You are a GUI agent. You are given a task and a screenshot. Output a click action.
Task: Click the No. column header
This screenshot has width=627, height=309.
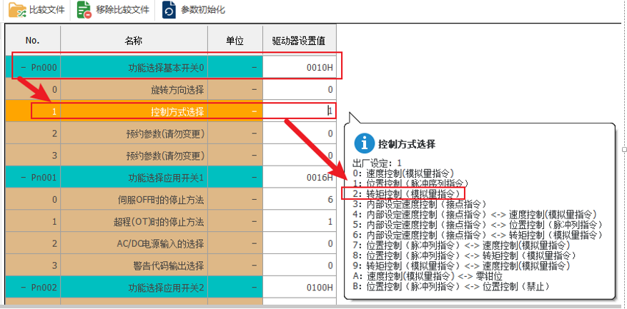click(33, 41)
